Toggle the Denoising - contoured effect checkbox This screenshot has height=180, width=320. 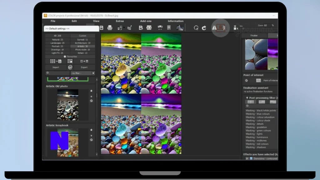247,158
